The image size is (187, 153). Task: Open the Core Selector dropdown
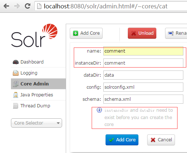click(37, 123)
